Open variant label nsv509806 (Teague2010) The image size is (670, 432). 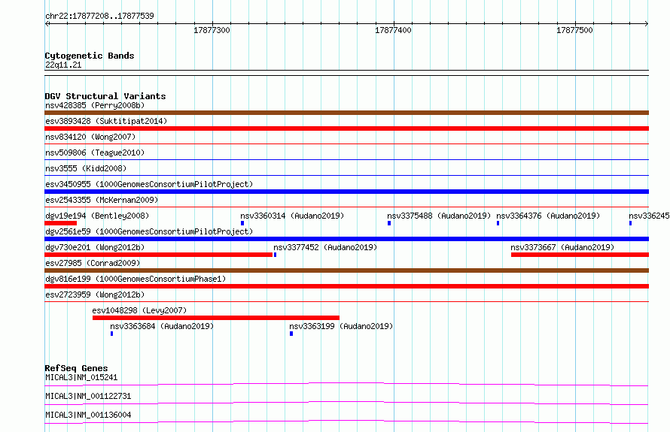coord(95,153)
